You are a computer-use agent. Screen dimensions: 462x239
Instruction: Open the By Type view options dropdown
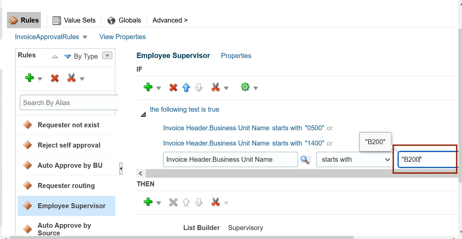(x=107, y=56)
